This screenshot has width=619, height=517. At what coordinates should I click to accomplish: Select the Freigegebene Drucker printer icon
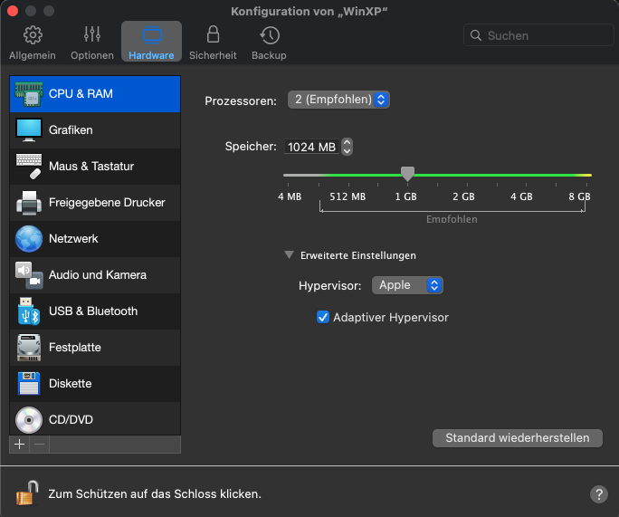29,202
